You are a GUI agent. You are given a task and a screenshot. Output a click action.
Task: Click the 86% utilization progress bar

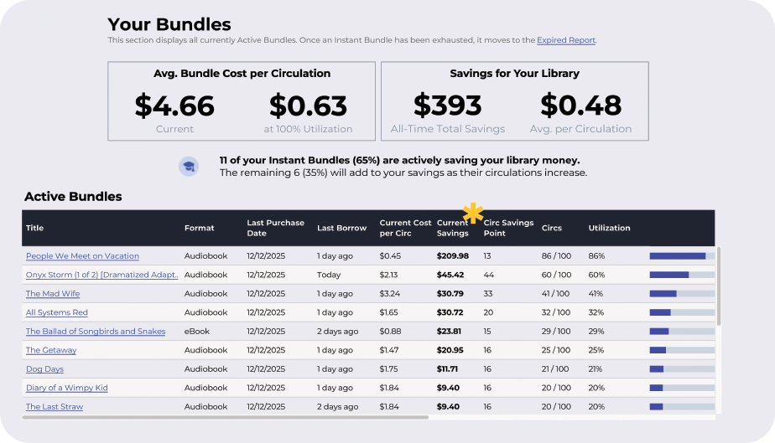[681, 256]
